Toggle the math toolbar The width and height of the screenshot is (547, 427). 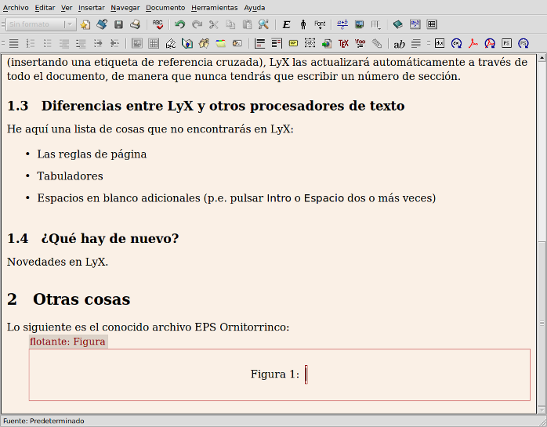click(415, 24)
